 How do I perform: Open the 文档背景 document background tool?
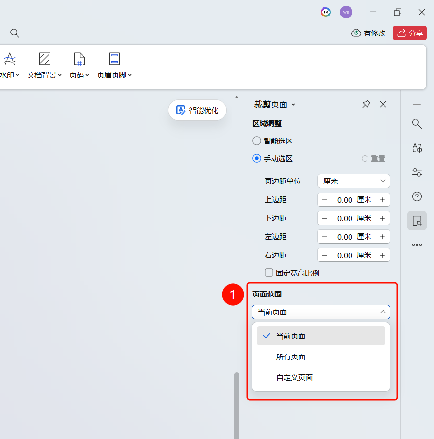coord(44,65)
